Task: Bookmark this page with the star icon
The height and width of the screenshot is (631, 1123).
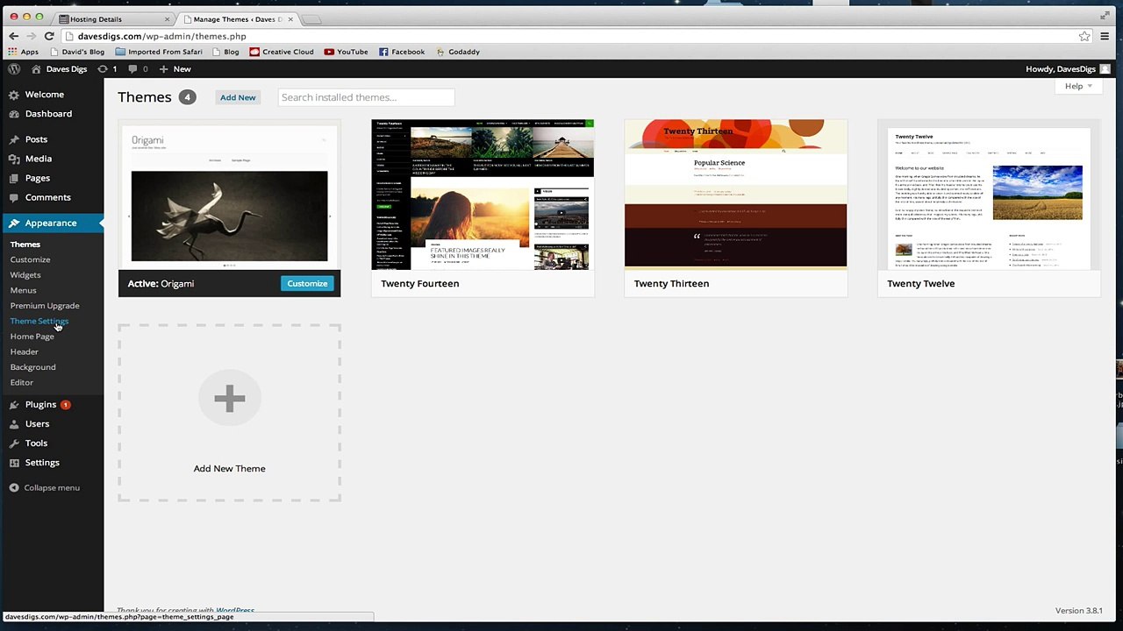Action: (1084, 36)
